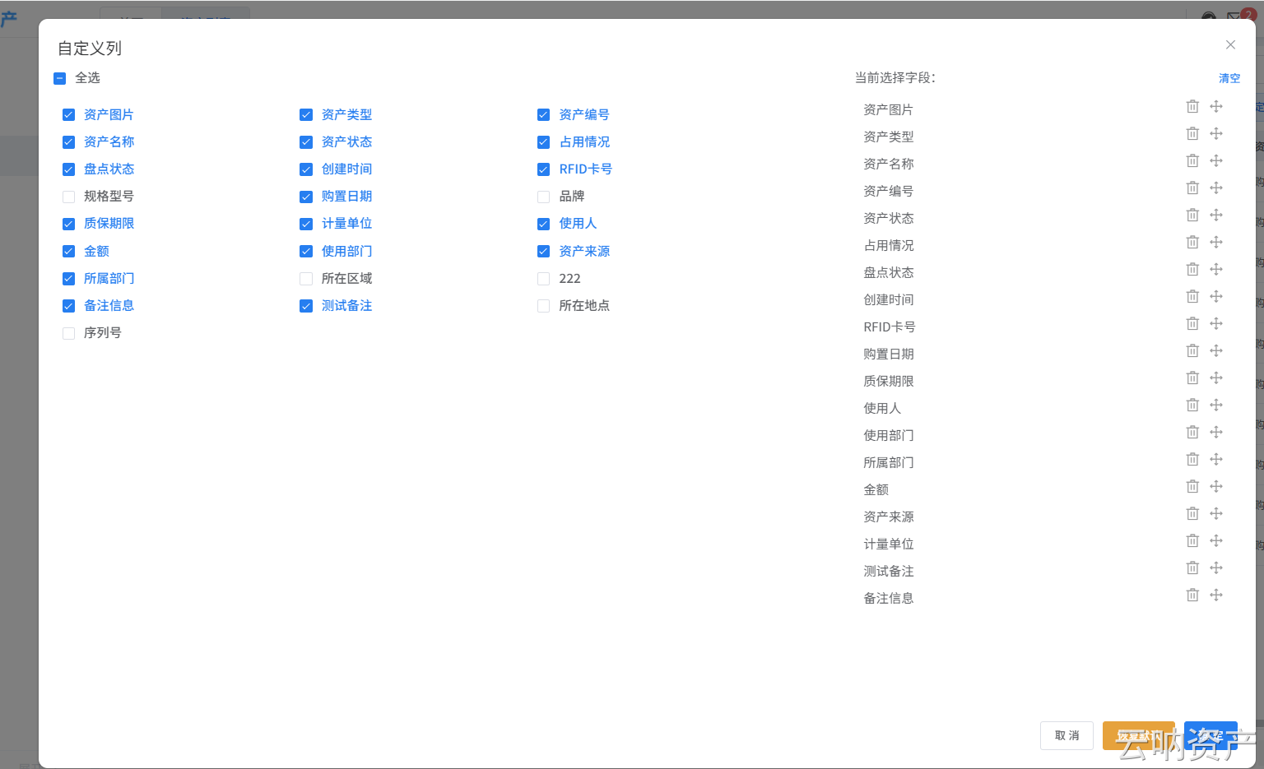Check the 222 field checkbox
The height and width of the screenshot is (769, 1264).
(543, 279)
